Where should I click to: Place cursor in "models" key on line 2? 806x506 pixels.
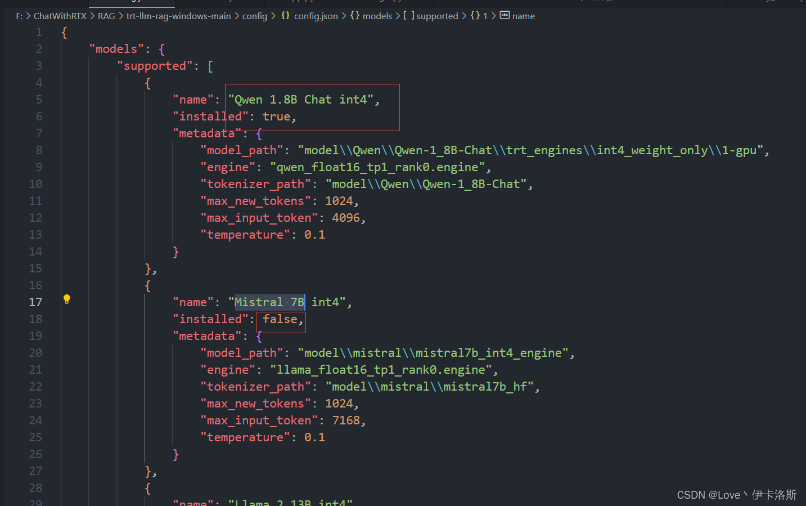click(116, 49)
